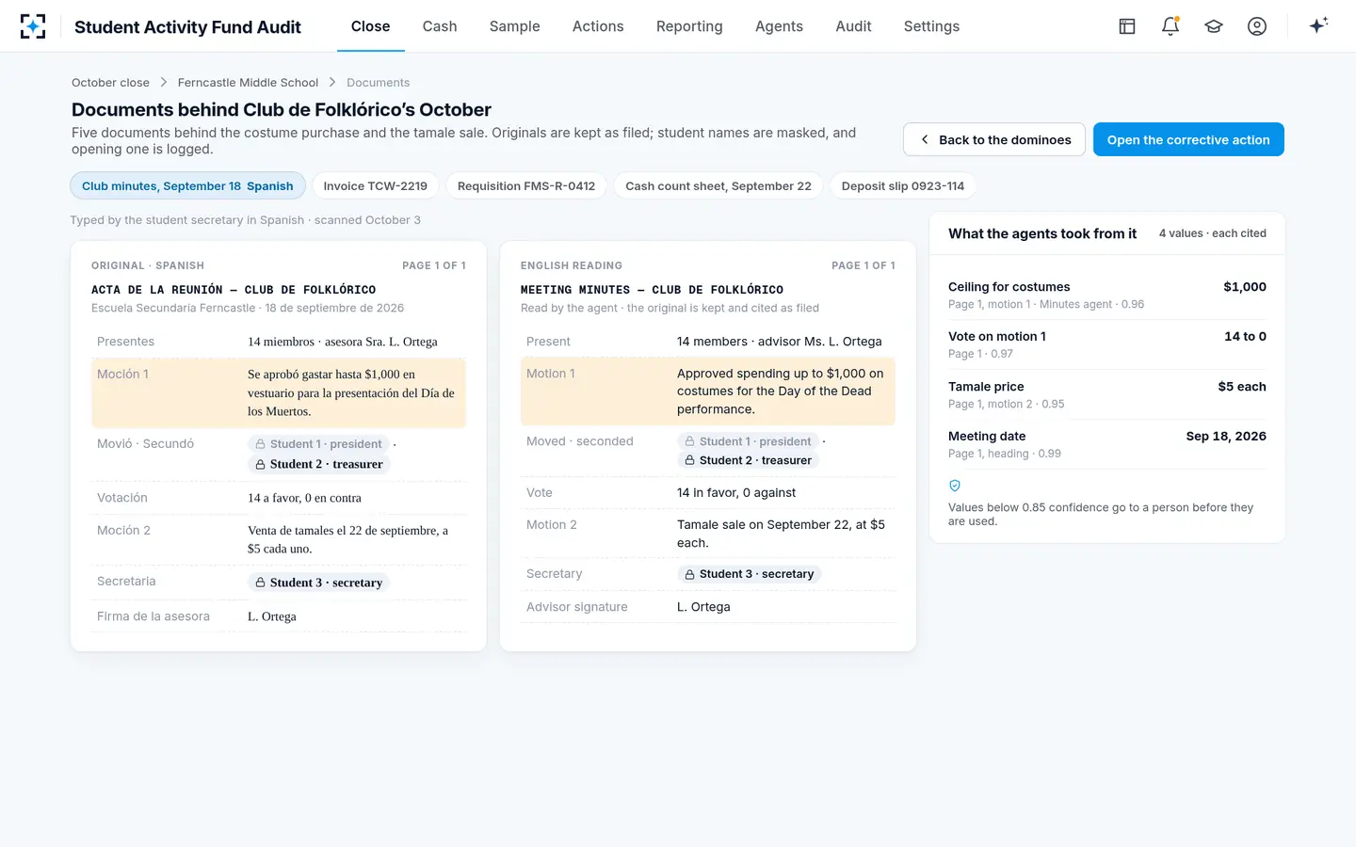Viewport: 1356px width, 847px height.
Task: Click 'Venta de tamales' motion text
Action: pyautogui.click(x=347, y=539)
